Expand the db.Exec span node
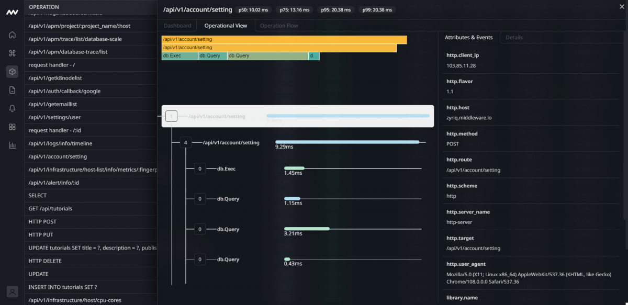628x305 pixels. (200, 168)
